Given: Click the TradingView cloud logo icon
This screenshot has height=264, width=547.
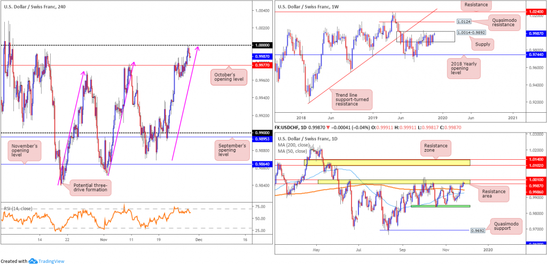Looking at the screenshot, I should click(33, 260).
